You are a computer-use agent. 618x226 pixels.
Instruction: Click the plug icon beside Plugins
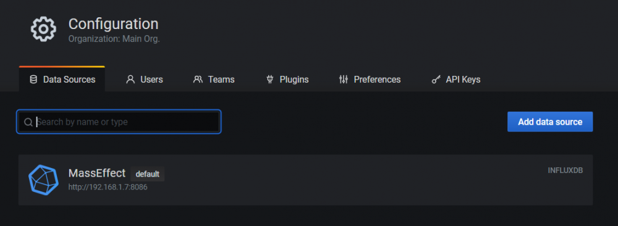point(269,80)
